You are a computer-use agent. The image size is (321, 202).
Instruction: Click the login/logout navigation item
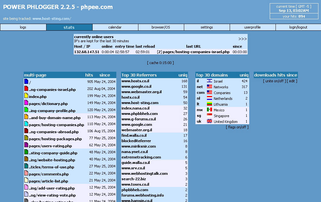[x=298, y=27]
